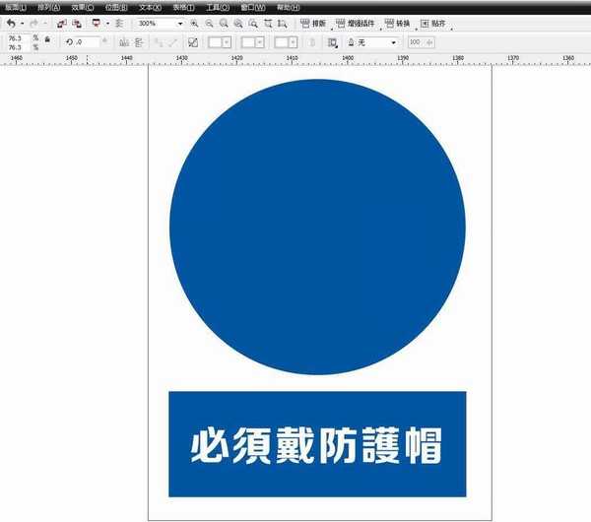Click the Import icon in toolbar
The width and height of the screenshot is (591, 522).
tap(61, 23)
